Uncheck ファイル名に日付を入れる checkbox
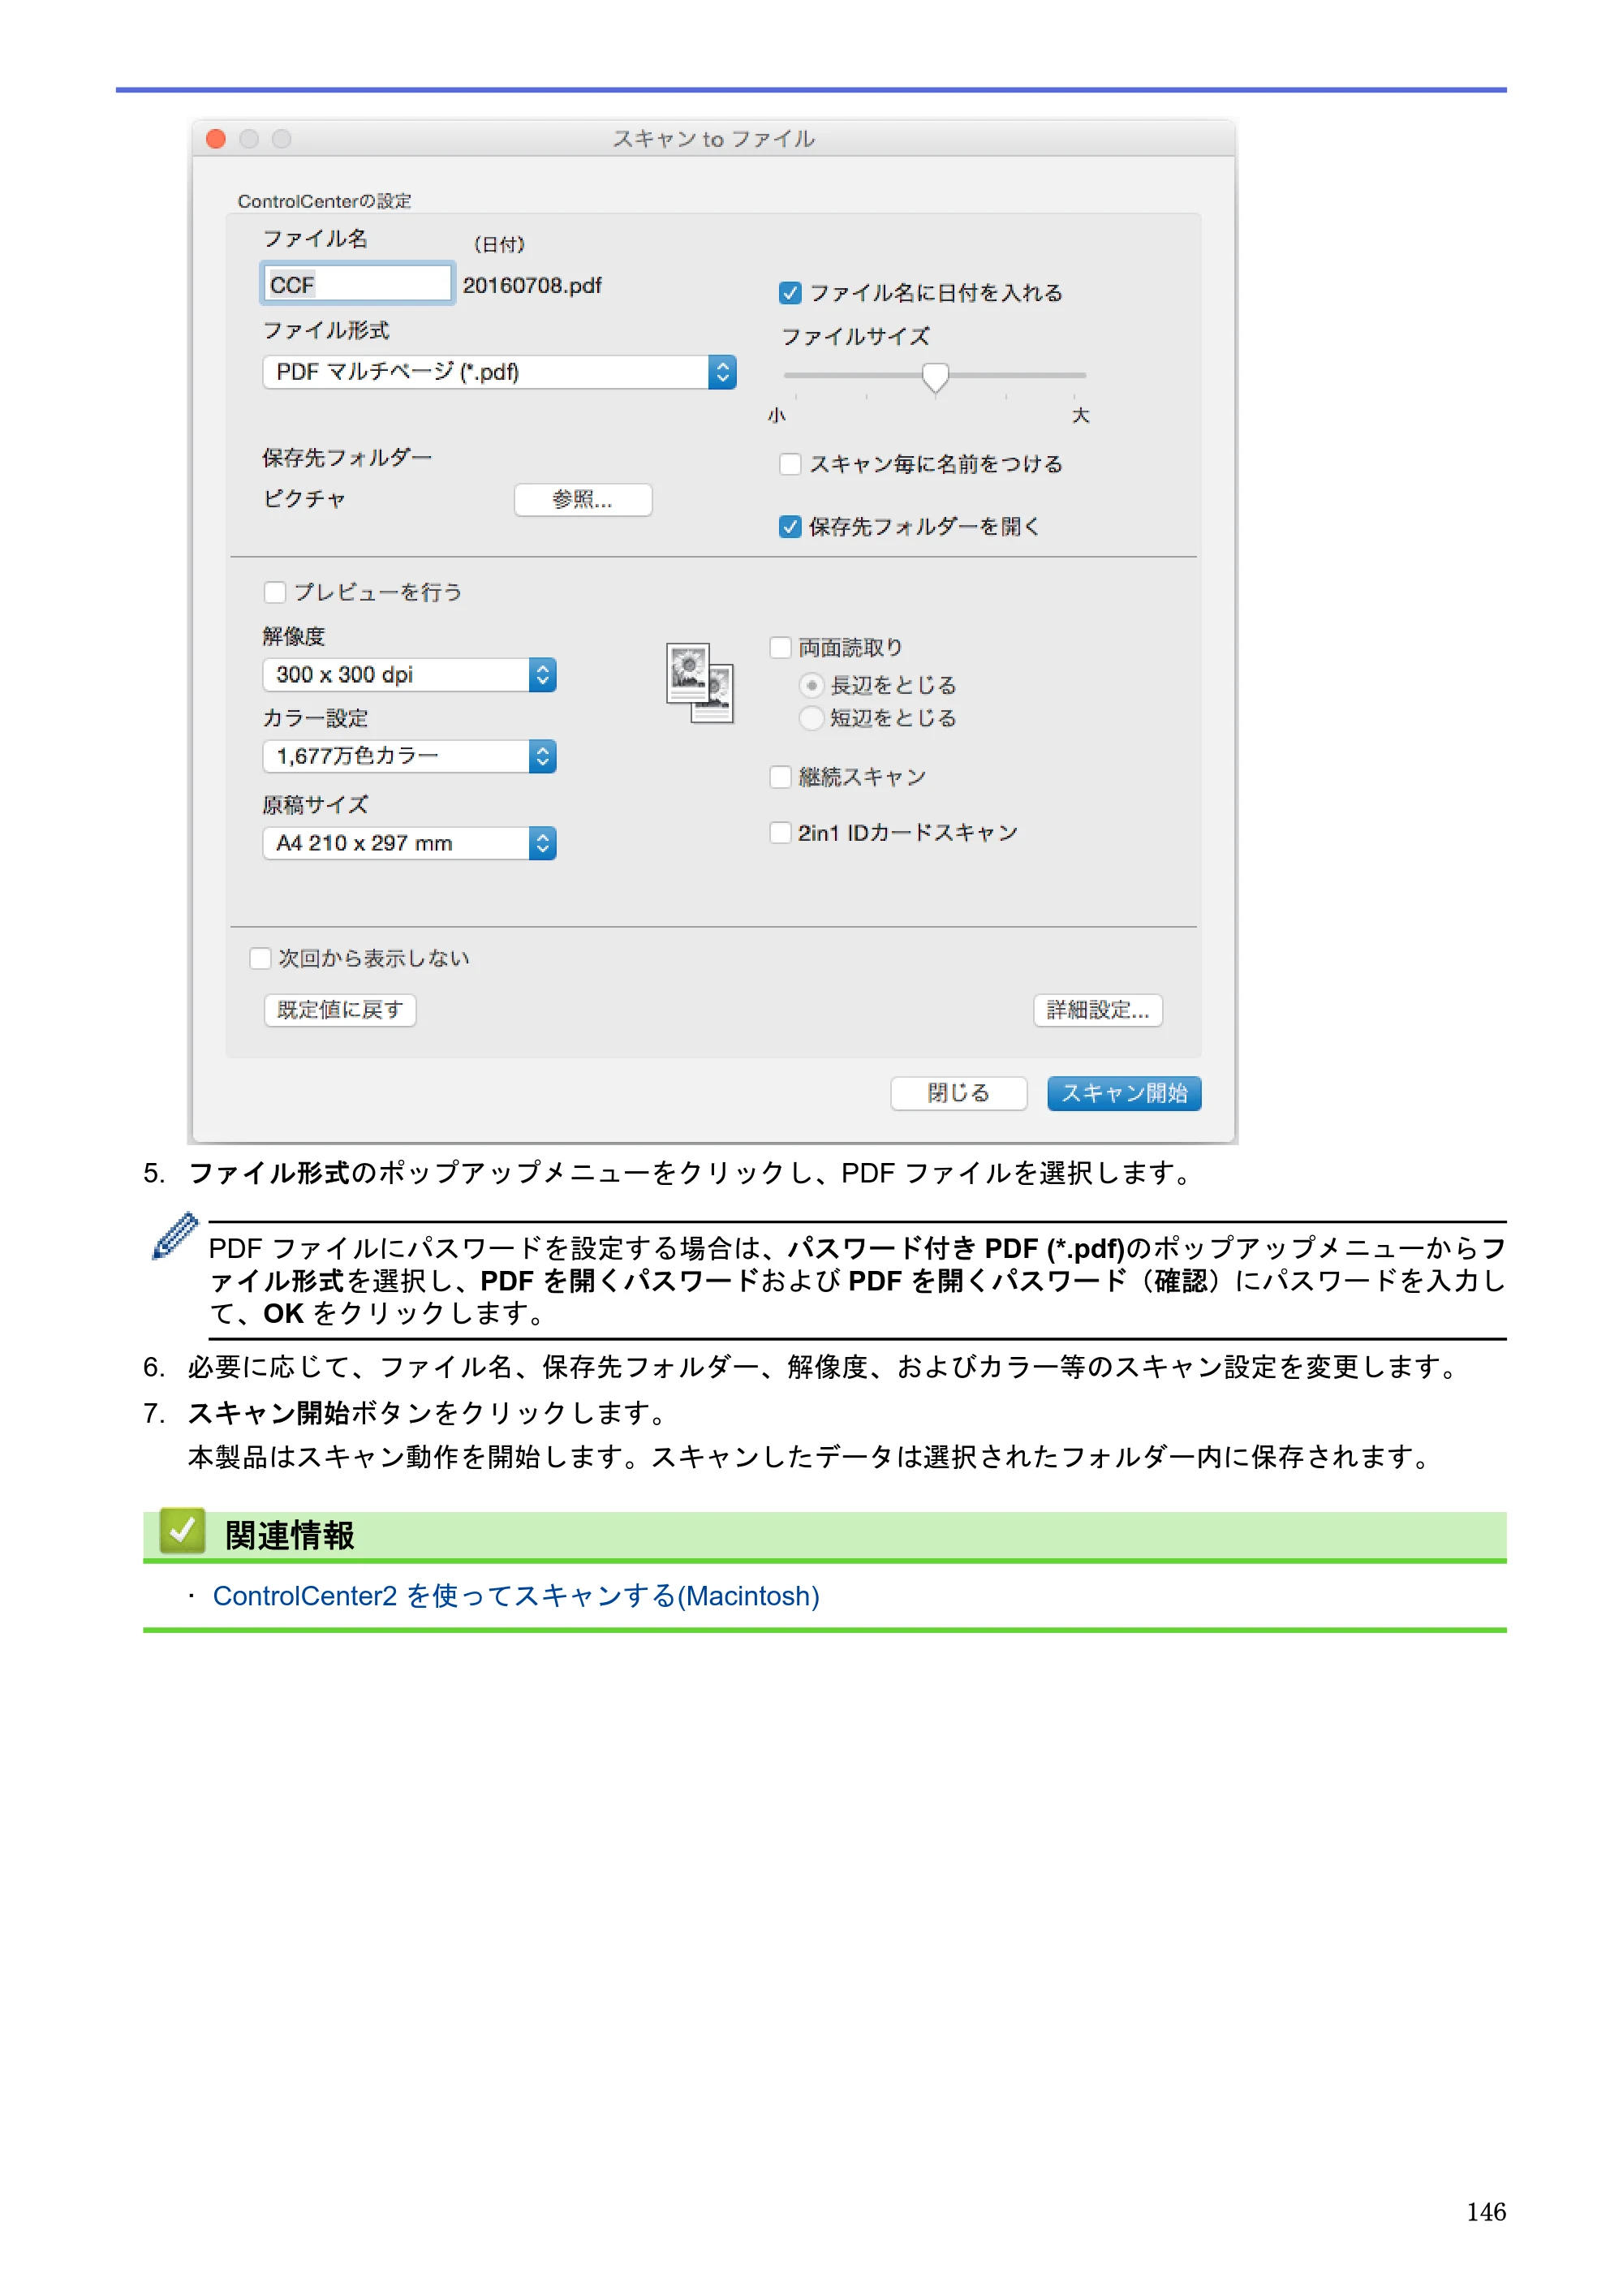 (789, 293)
